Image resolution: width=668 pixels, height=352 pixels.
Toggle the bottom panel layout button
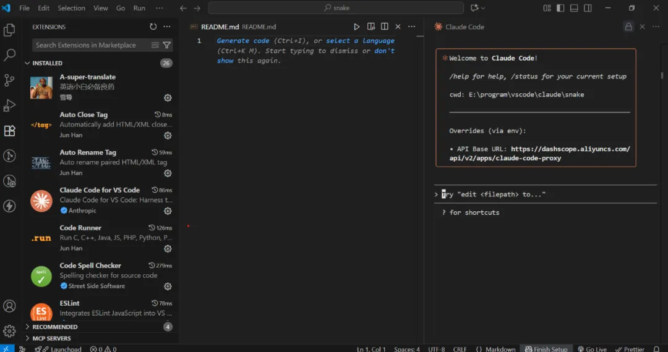coord(574,8)
